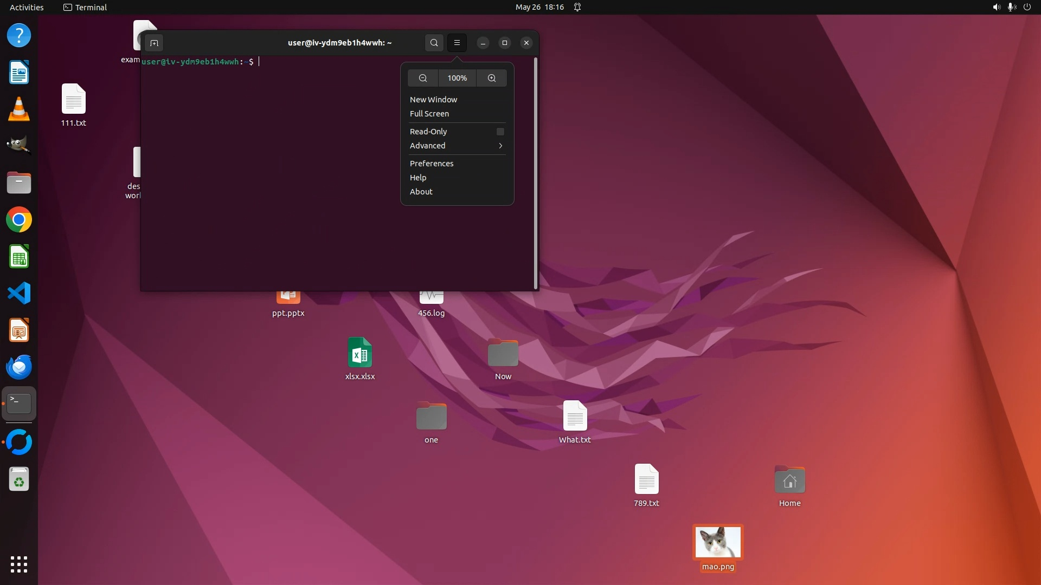Reset zoom with the 100% button
This screenshot has height=585, width=1041.
[x=457, y=78]
